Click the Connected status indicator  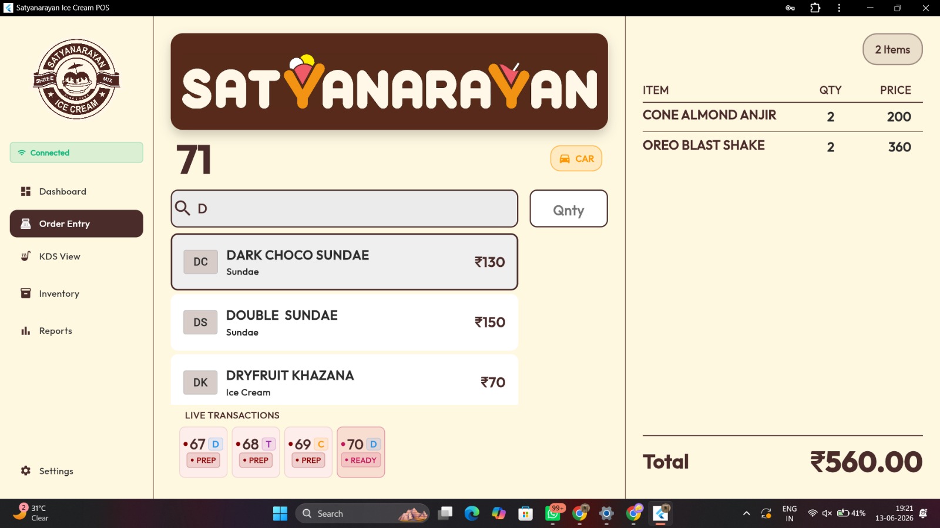tap(76, 153)
